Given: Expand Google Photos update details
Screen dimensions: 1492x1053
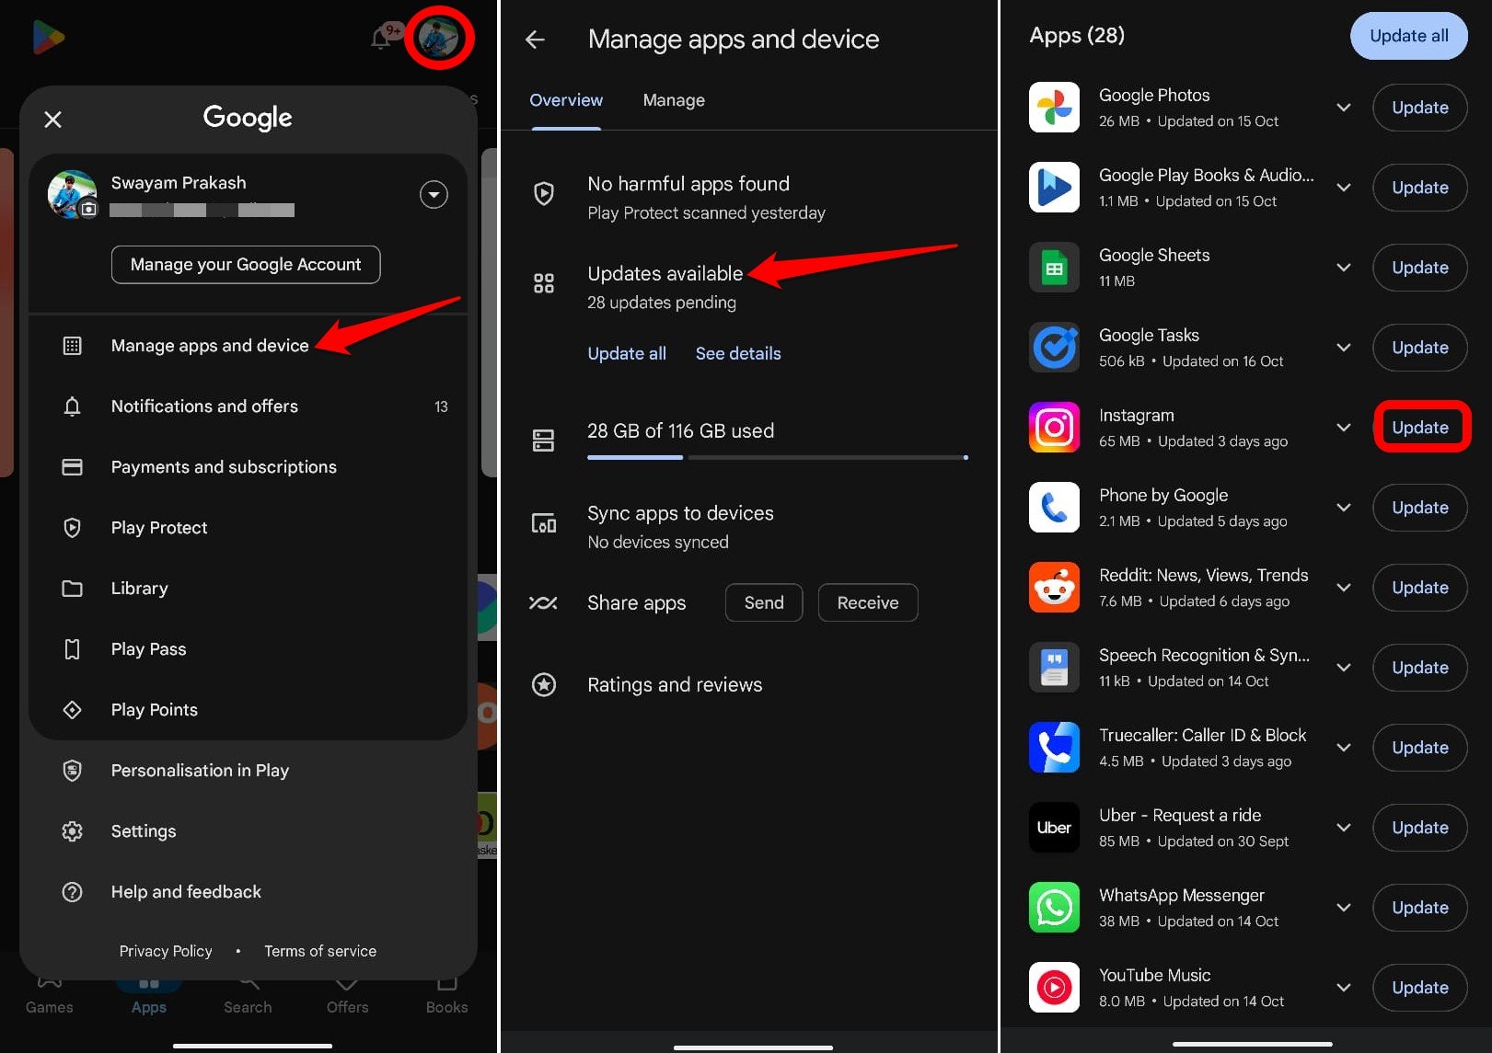Looking at the screenshot, I should [x=1344, y=108].
